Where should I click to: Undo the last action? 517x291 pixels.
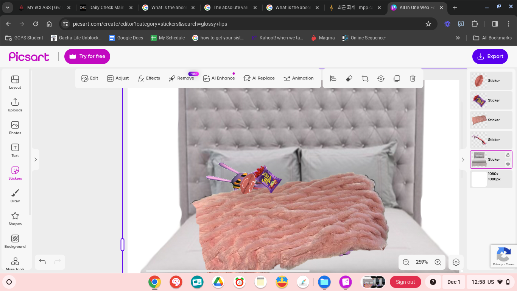click(x=42, y=262)
